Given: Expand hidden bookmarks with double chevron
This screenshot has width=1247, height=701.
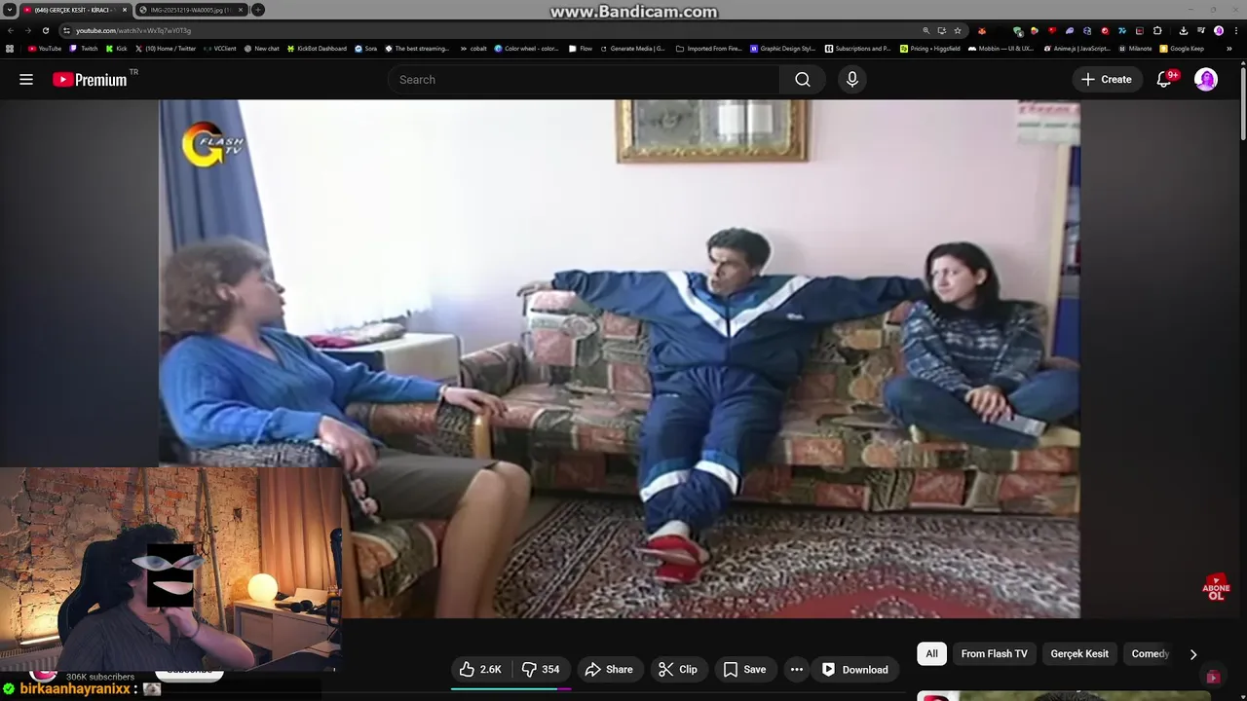Looking at the screenshot, I should click(x=1229, y=49).
